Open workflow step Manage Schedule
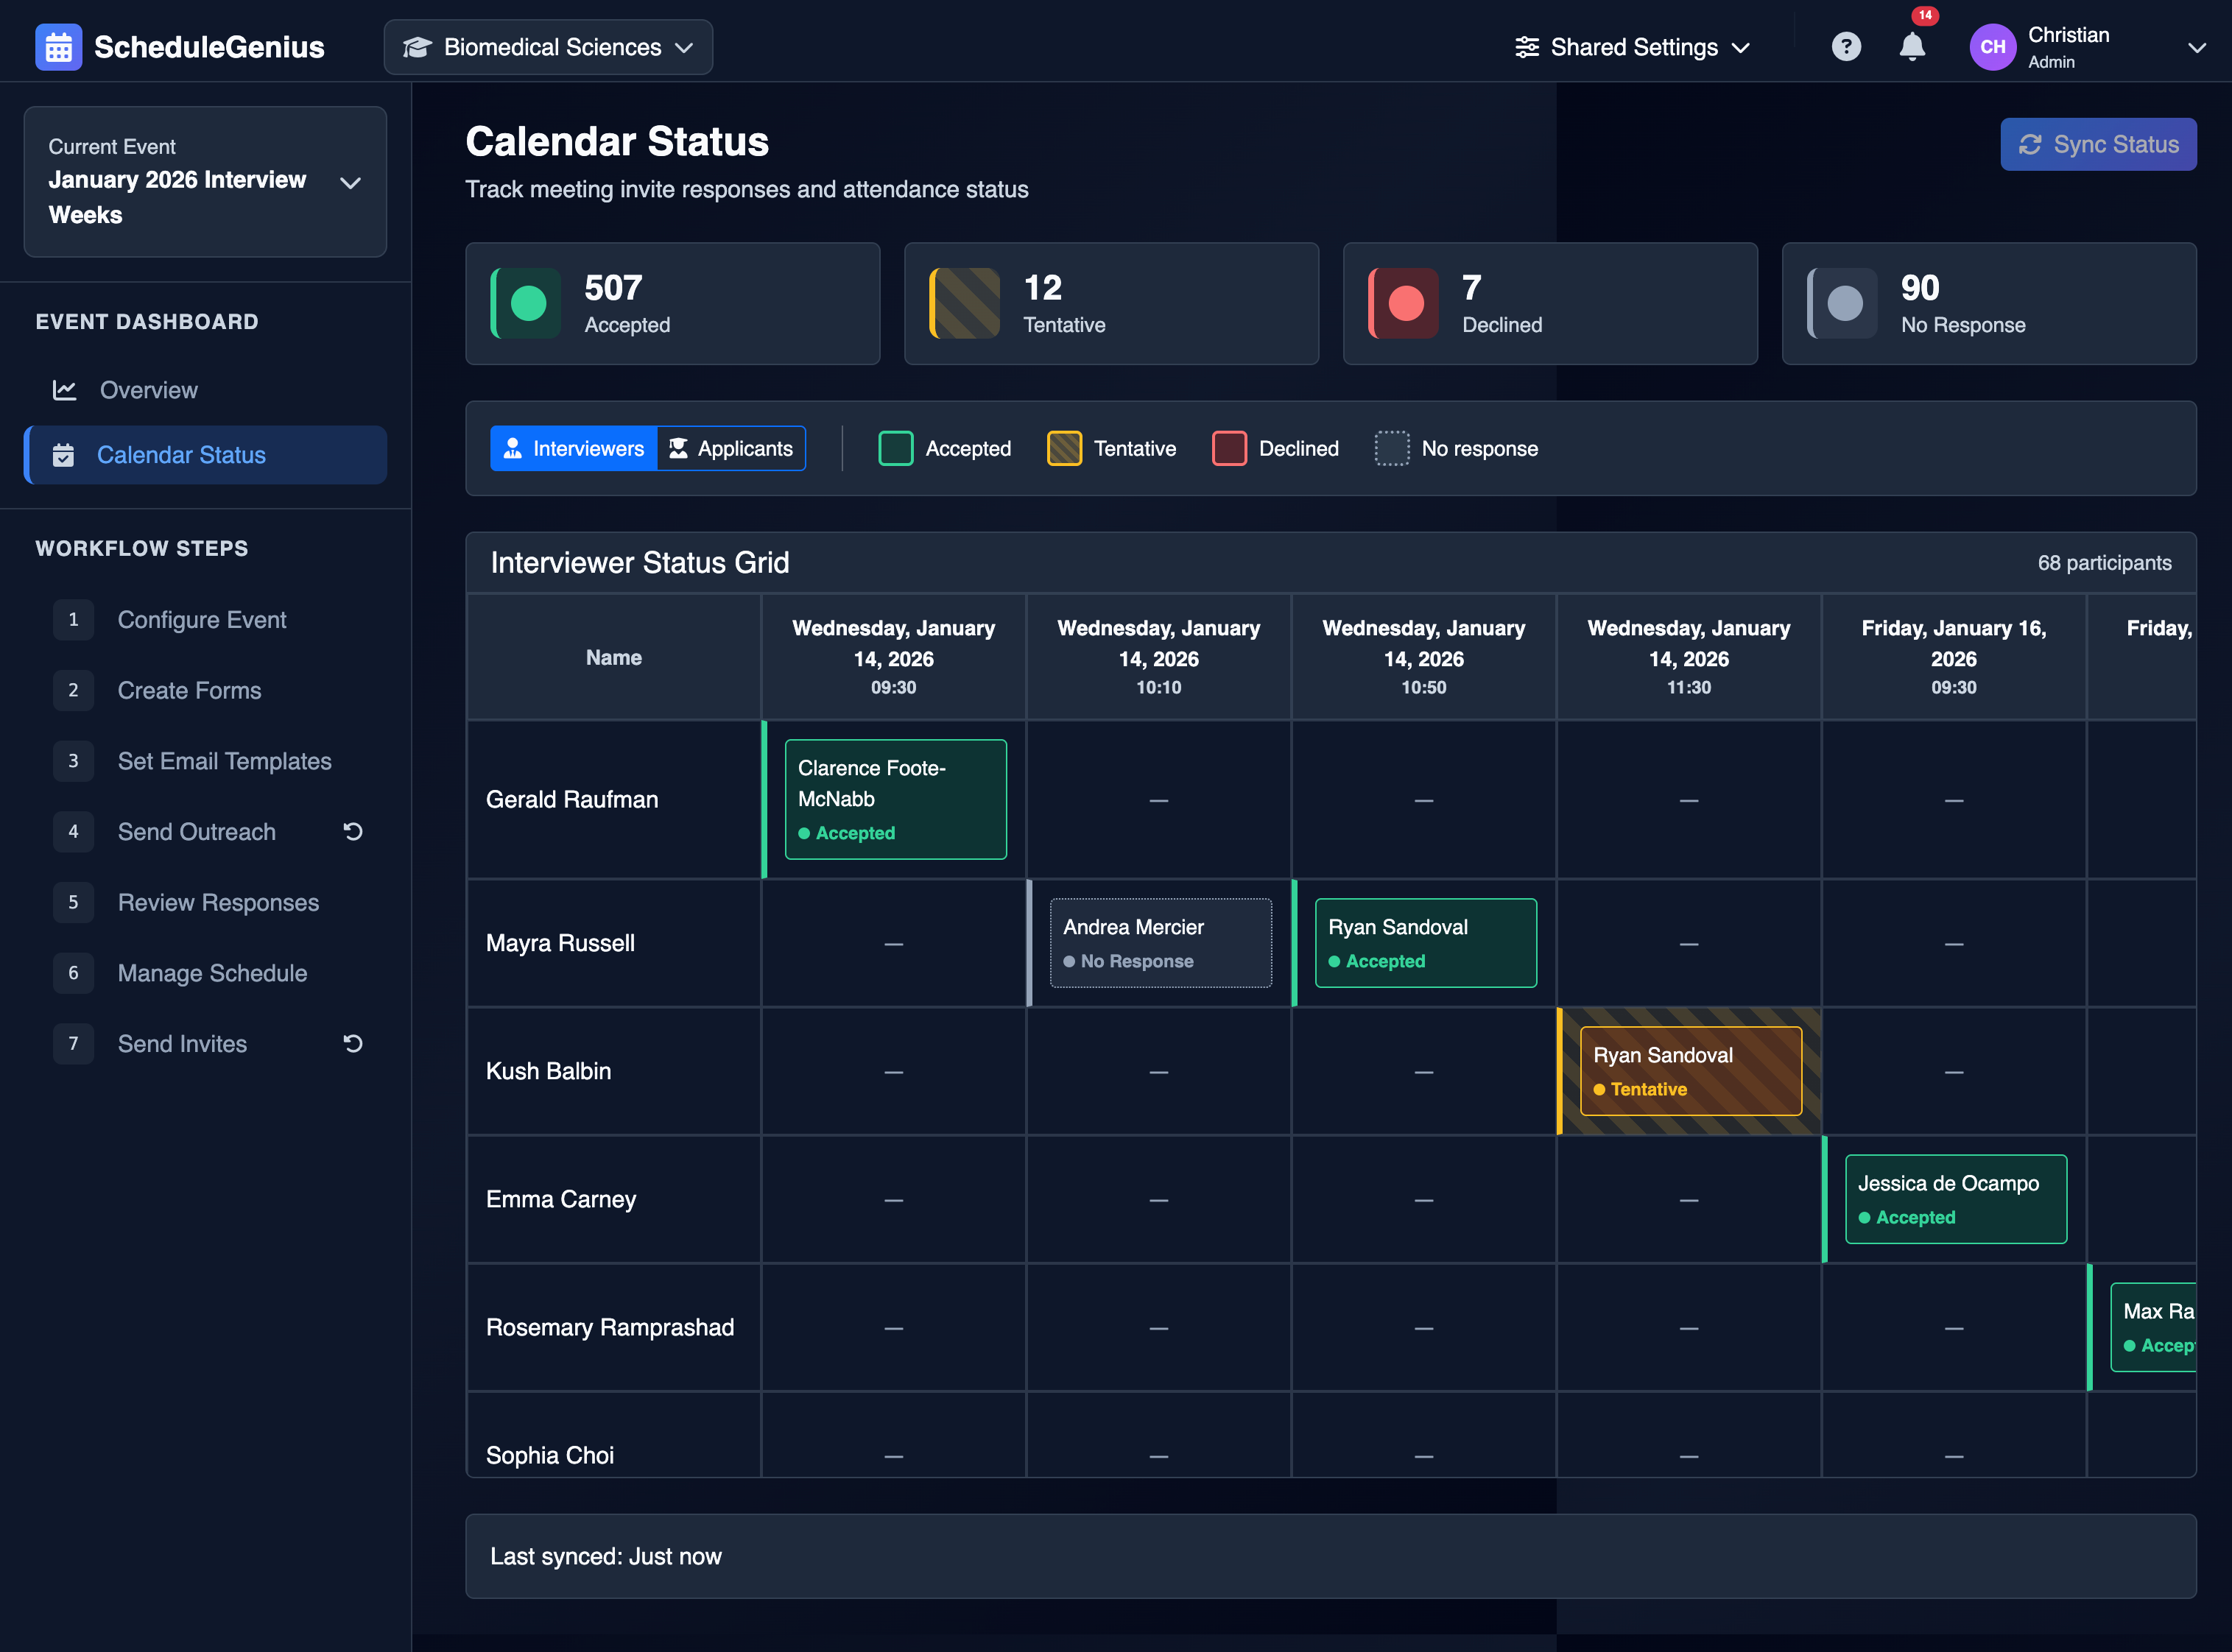Image resolution: width=2232 pixels, height=1652 pixels. pos(212,973)
